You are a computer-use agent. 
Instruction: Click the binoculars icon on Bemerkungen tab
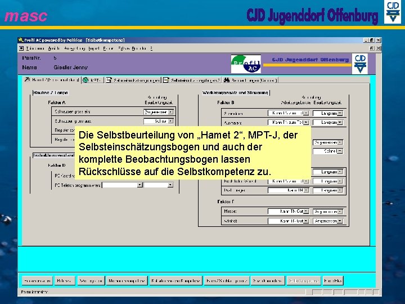coord(227,80)
